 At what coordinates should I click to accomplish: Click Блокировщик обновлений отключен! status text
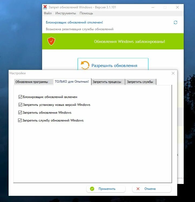pyautogui.click(x=74, y=22)
